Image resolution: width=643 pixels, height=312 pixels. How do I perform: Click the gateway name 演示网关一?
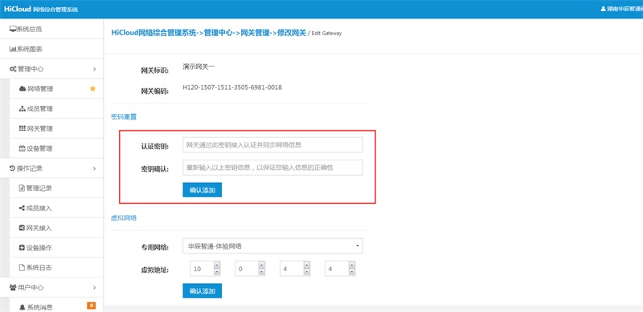[199, 67]
